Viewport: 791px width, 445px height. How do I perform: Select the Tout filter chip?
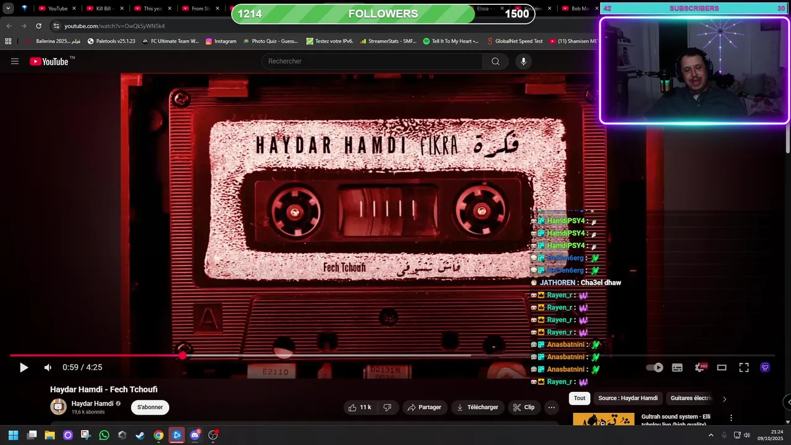580,398
